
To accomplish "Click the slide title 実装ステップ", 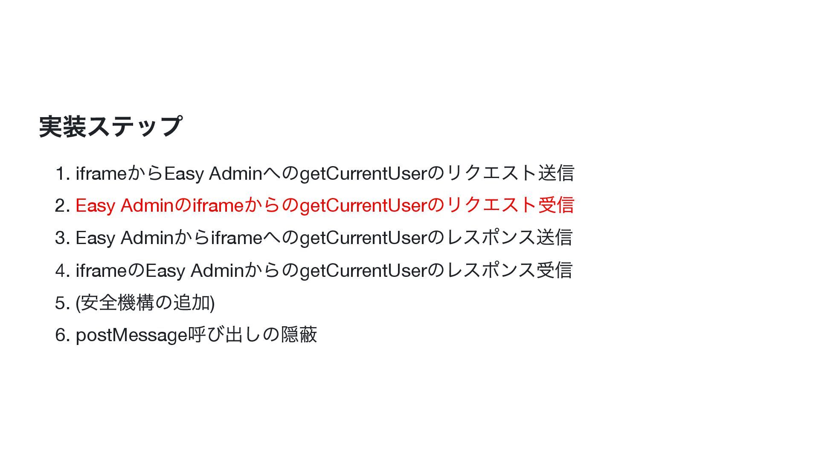I will coord(111,126).
